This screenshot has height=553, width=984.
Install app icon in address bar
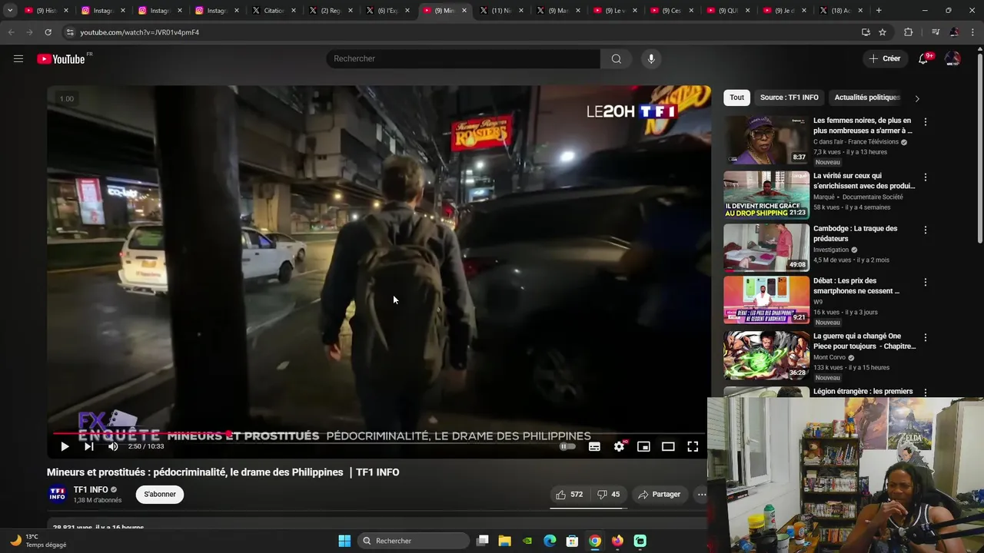(x=866, y=32)
